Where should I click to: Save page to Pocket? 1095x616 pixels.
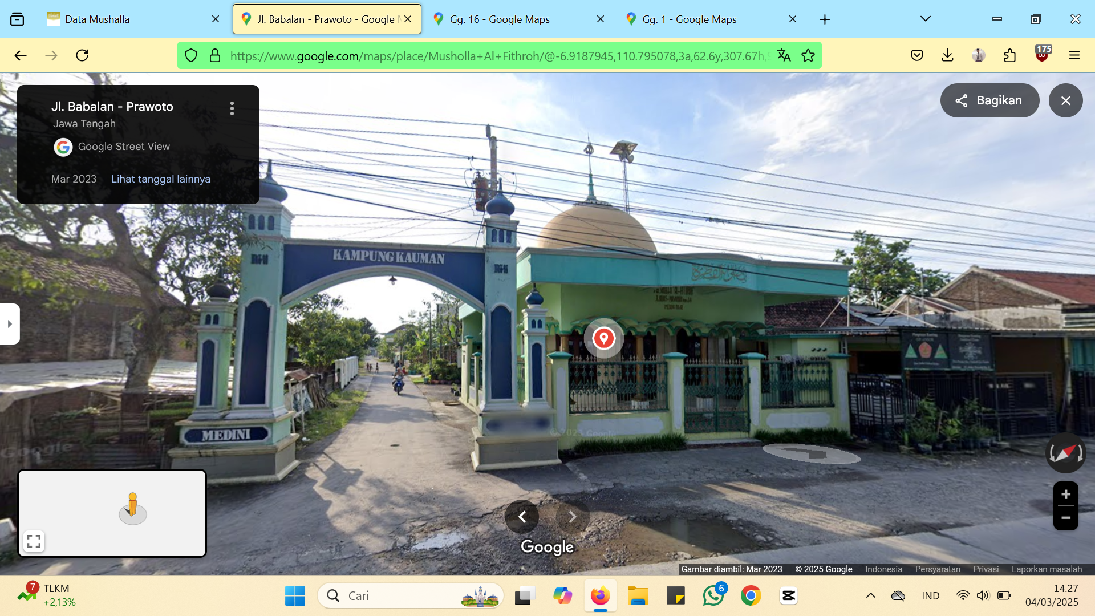(x=917, y=55)
